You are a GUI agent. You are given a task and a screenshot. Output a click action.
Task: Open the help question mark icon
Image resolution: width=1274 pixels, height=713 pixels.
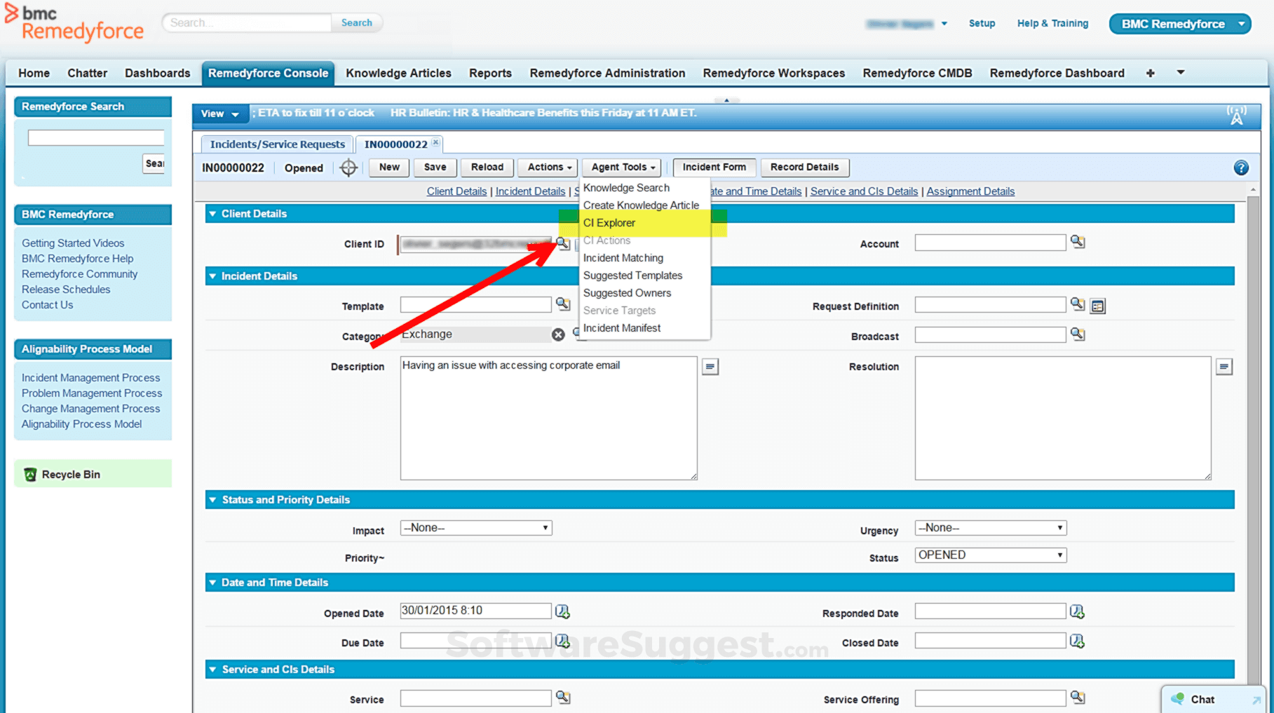pos(1241,168)
